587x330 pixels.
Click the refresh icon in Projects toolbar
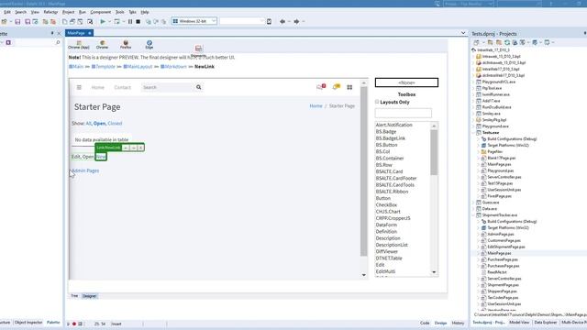[x=507, y=43]
